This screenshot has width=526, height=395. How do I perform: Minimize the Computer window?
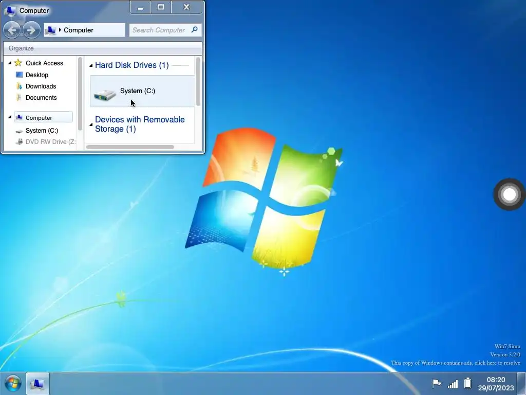click(140, 8)
